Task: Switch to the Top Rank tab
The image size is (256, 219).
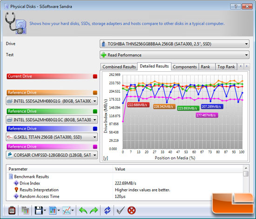Action: (226, 67)
